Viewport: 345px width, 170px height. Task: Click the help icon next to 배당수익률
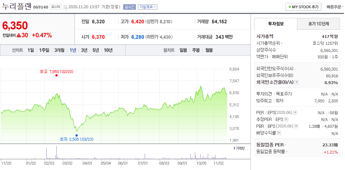click(279, 133)
